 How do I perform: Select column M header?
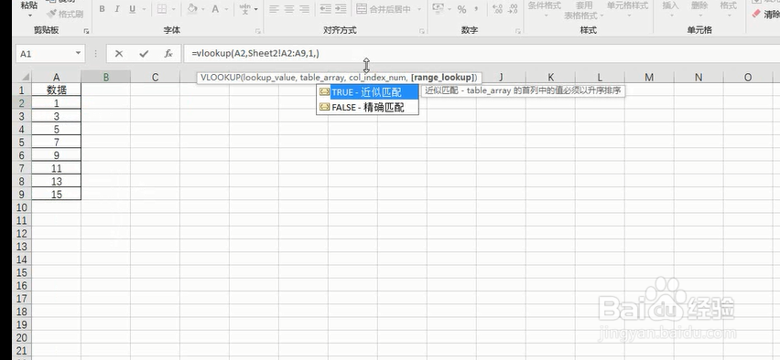649,77
